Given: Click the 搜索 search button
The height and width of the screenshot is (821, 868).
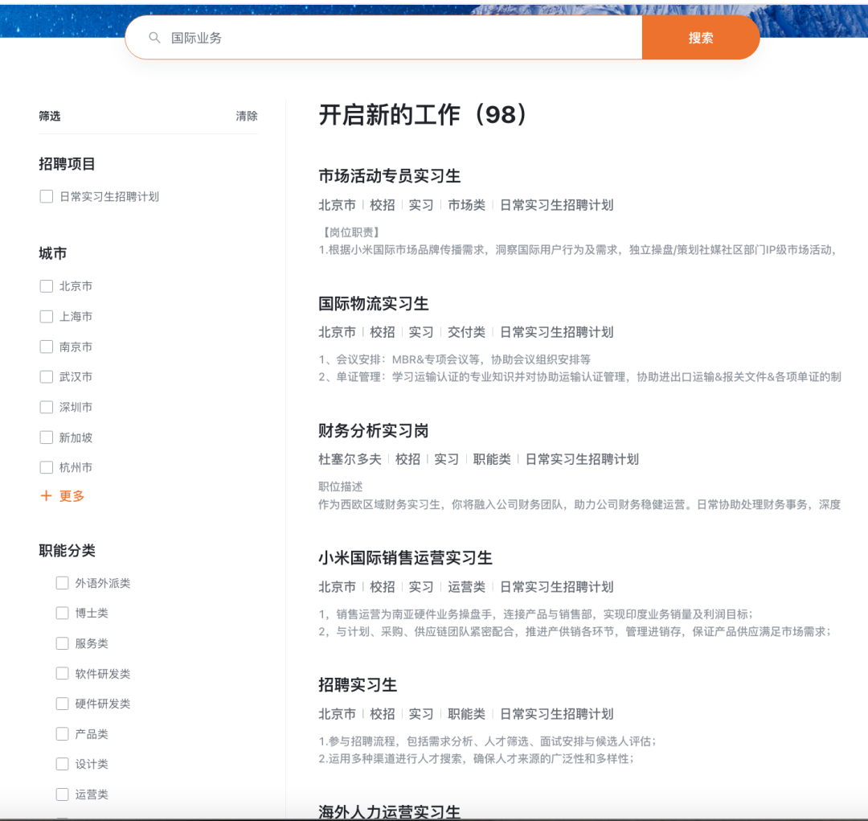Looking at the screenshot, I should click(700, 37).
